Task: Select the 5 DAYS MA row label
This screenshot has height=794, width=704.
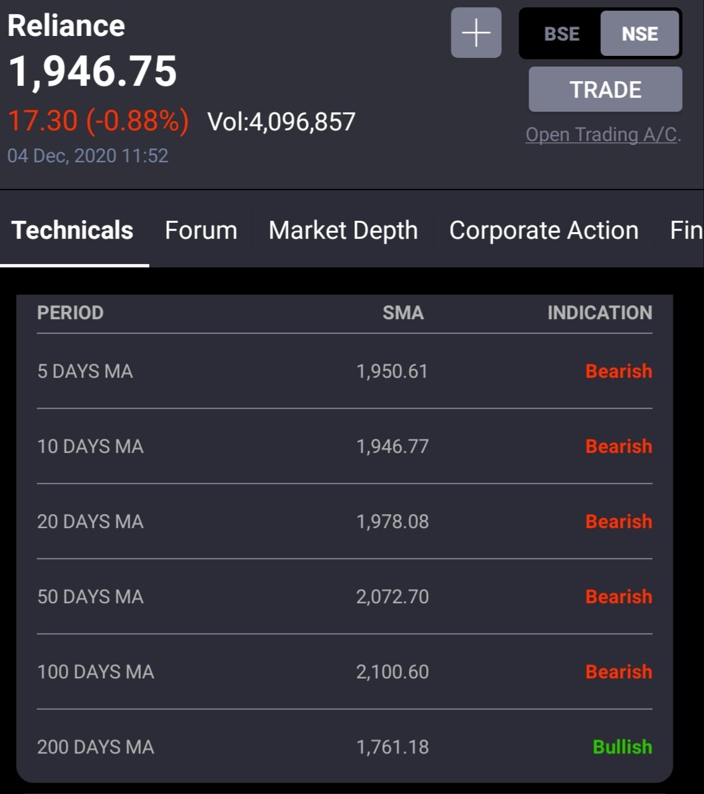Action: (x=85, y=371)
